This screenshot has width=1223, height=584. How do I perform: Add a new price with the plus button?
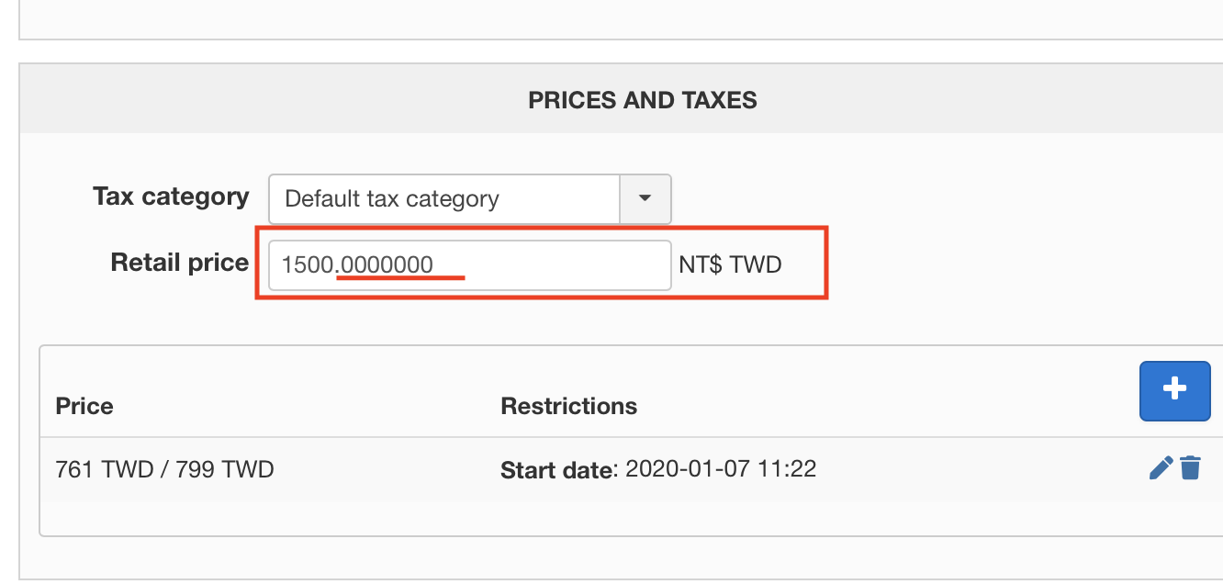(1174, 390)
